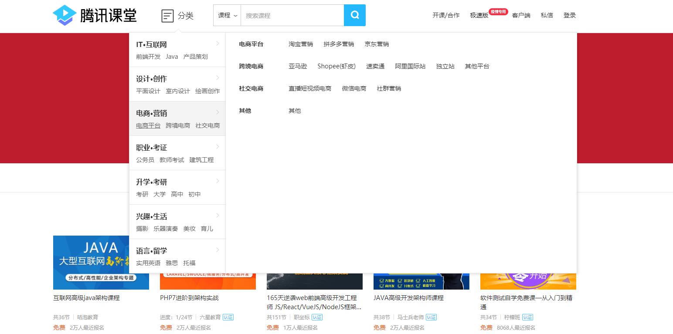This screenshot has width=673, height=334.
Task: Click the 认证 badge next to 六星教育
Action: click(228, 317)
